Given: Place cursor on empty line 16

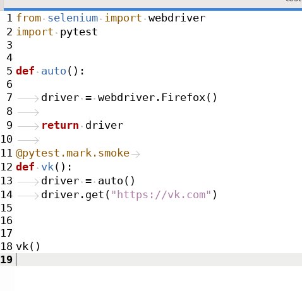Looking at the screenshot, I should [x=158, y=221].
